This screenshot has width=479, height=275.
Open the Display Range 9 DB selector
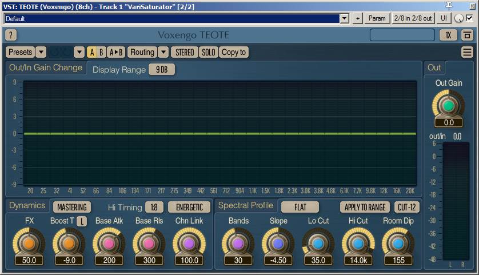162,70
